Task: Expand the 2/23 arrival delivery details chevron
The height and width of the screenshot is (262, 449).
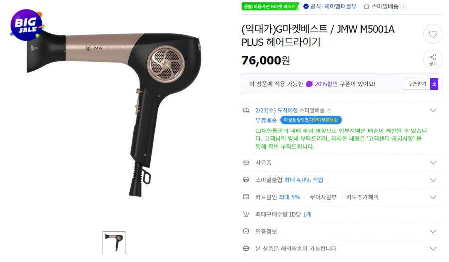Action: point(433,110)
